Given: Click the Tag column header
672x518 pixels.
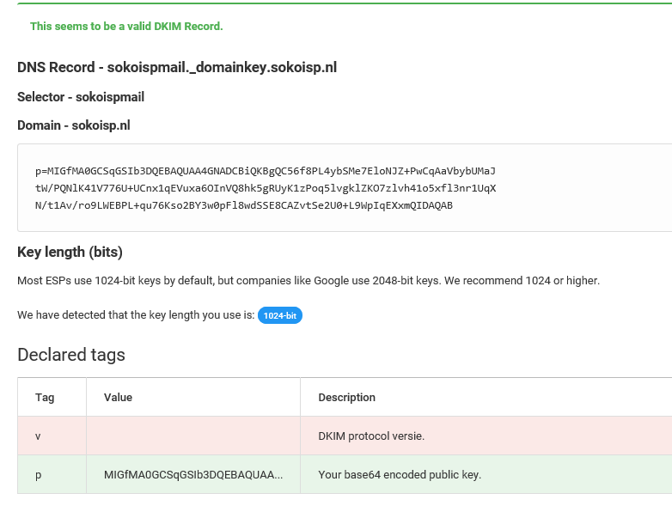Looking at the screenshot, I should click(x=45, y=398).
